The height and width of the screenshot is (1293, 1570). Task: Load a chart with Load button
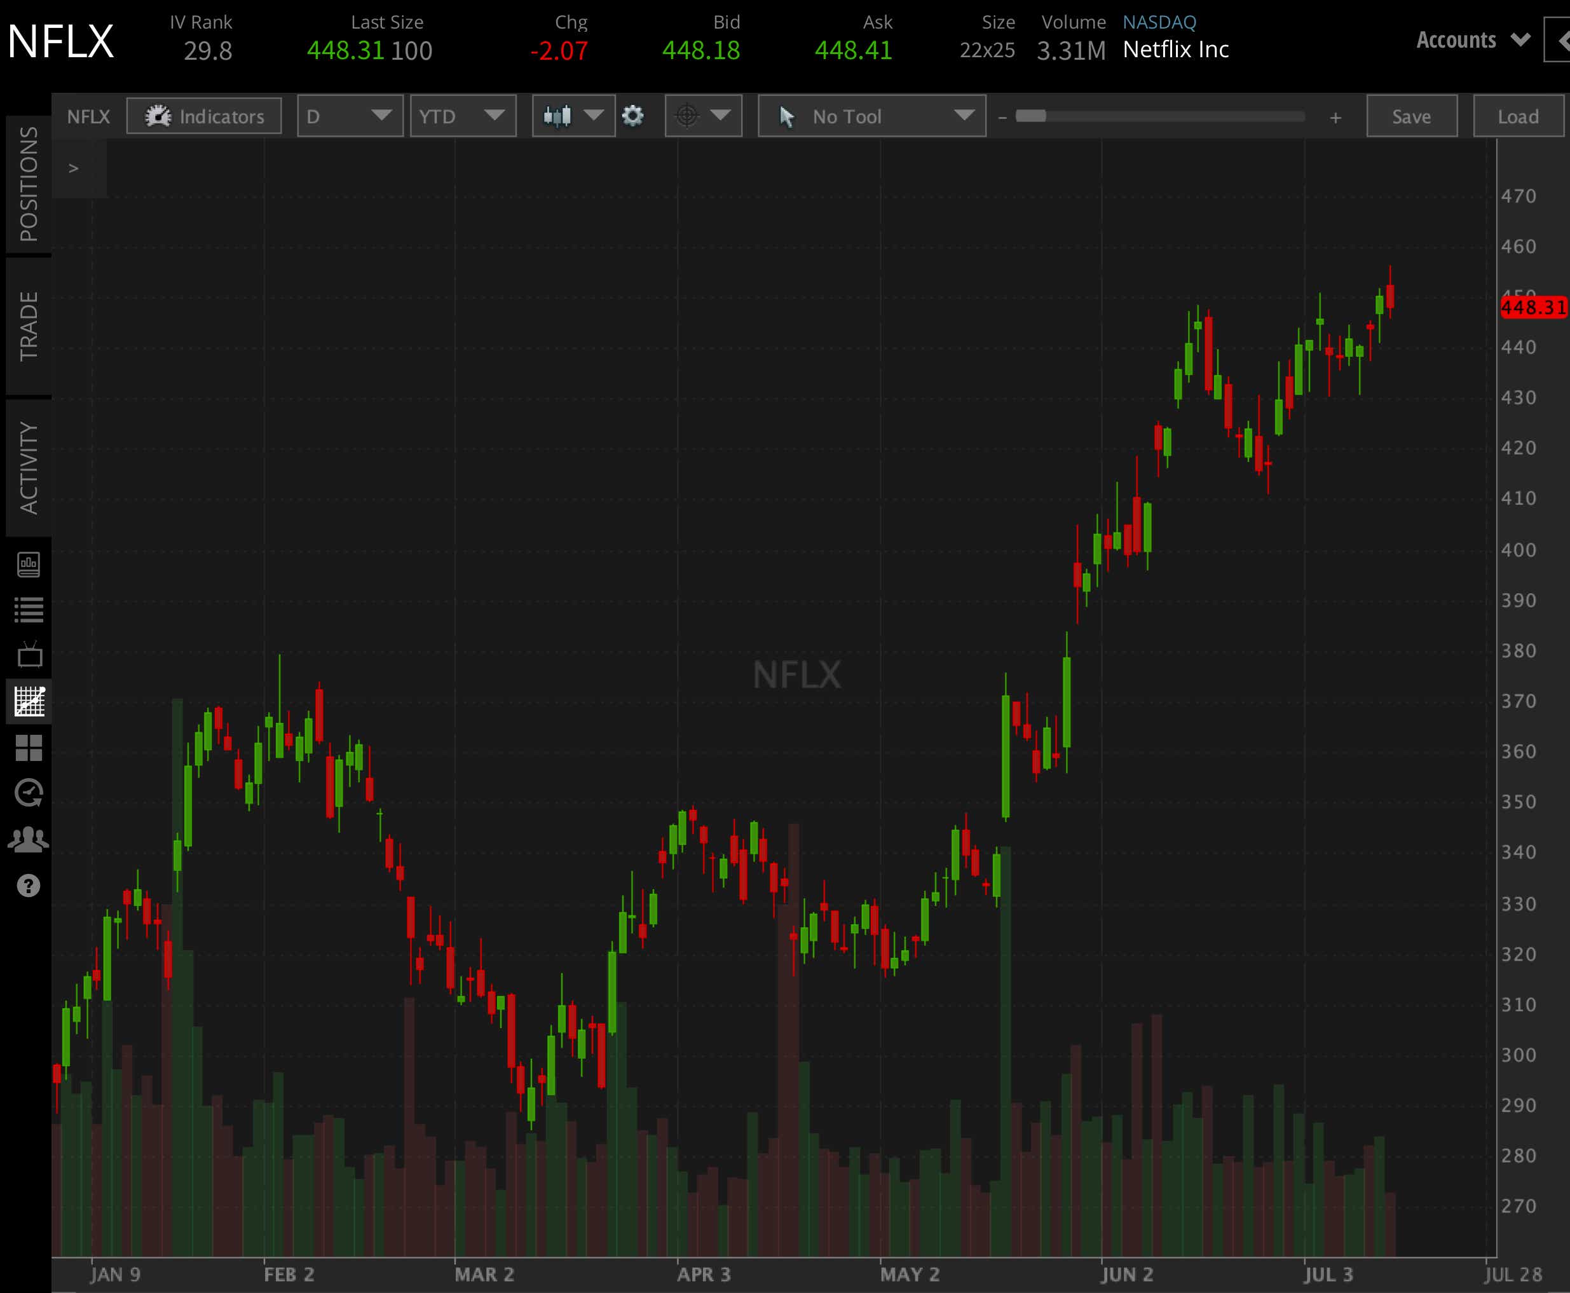(x=1518, y=116)
